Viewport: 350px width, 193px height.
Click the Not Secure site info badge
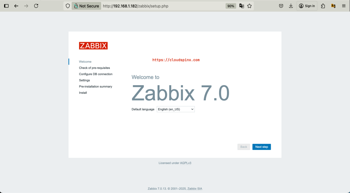pos(86,6)
